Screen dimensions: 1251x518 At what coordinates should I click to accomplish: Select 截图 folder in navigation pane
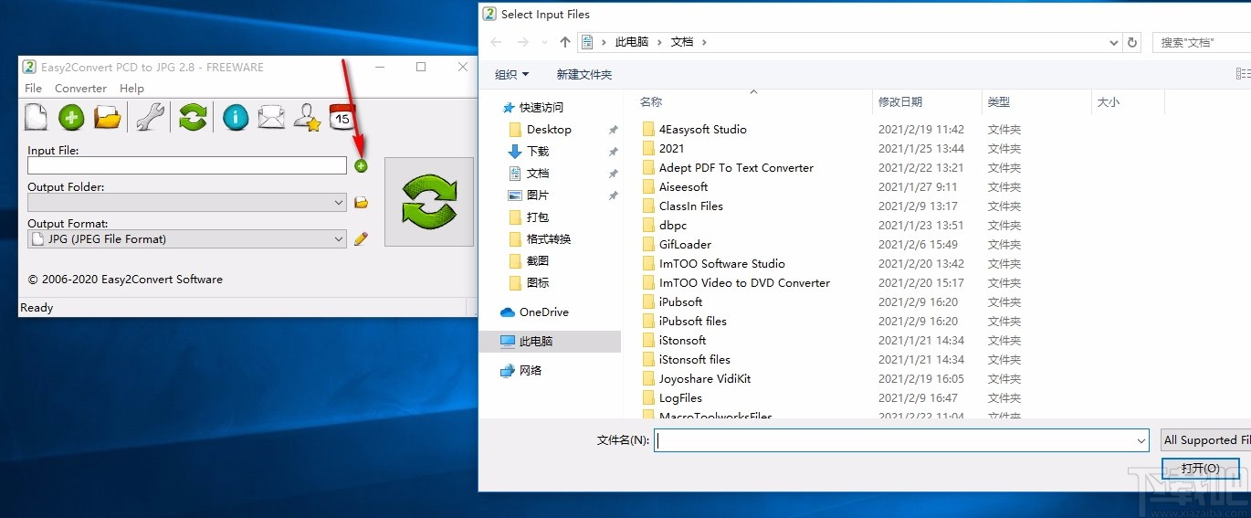pos(538,261)
